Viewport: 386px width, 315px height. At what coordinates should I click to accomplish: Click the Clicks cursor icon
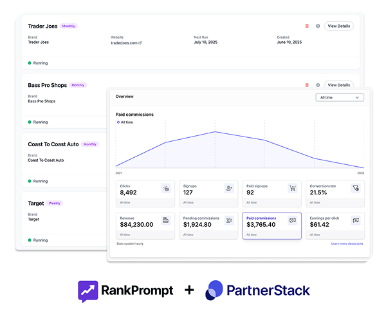[x=166, y=188]
